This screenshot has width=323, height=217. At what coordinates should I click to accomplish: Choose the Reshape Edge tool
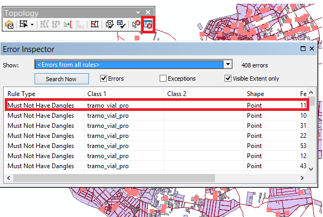56,24
